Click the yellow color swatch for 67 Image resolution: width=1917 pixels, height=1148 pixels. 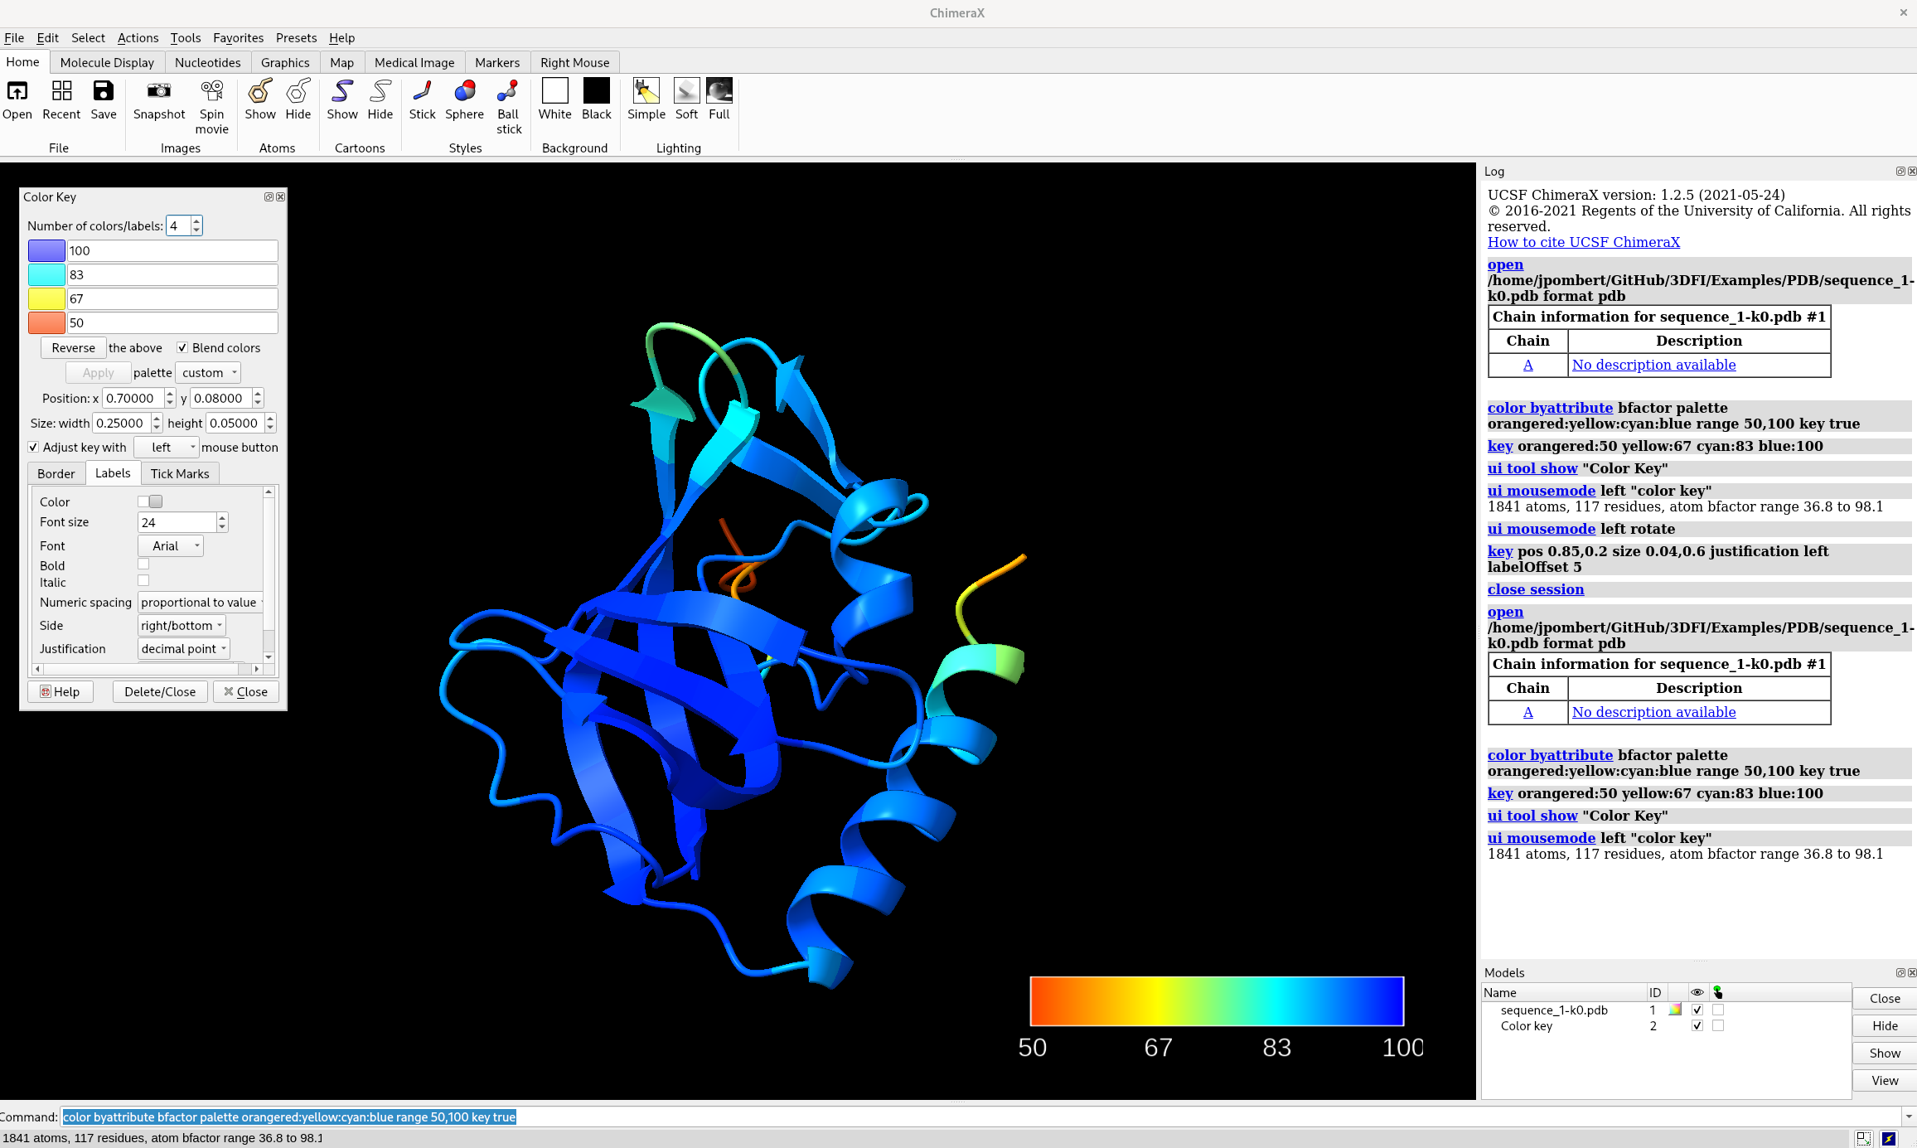click(x=46, y=298)
